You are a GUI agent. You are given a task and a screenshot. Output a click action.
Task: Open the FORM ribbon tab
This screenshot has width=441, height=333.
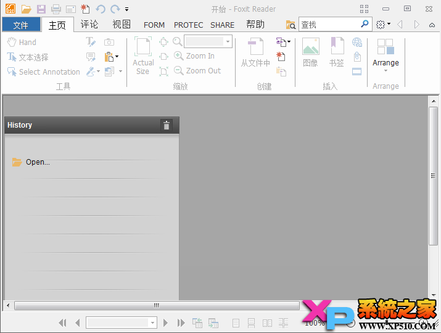click(x=154, y=25)
